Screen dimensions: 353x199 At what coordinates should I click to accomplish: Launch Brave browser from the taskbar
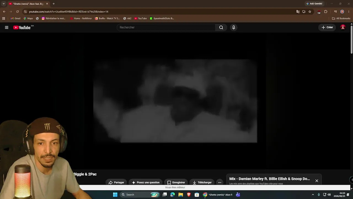point(189,195)
